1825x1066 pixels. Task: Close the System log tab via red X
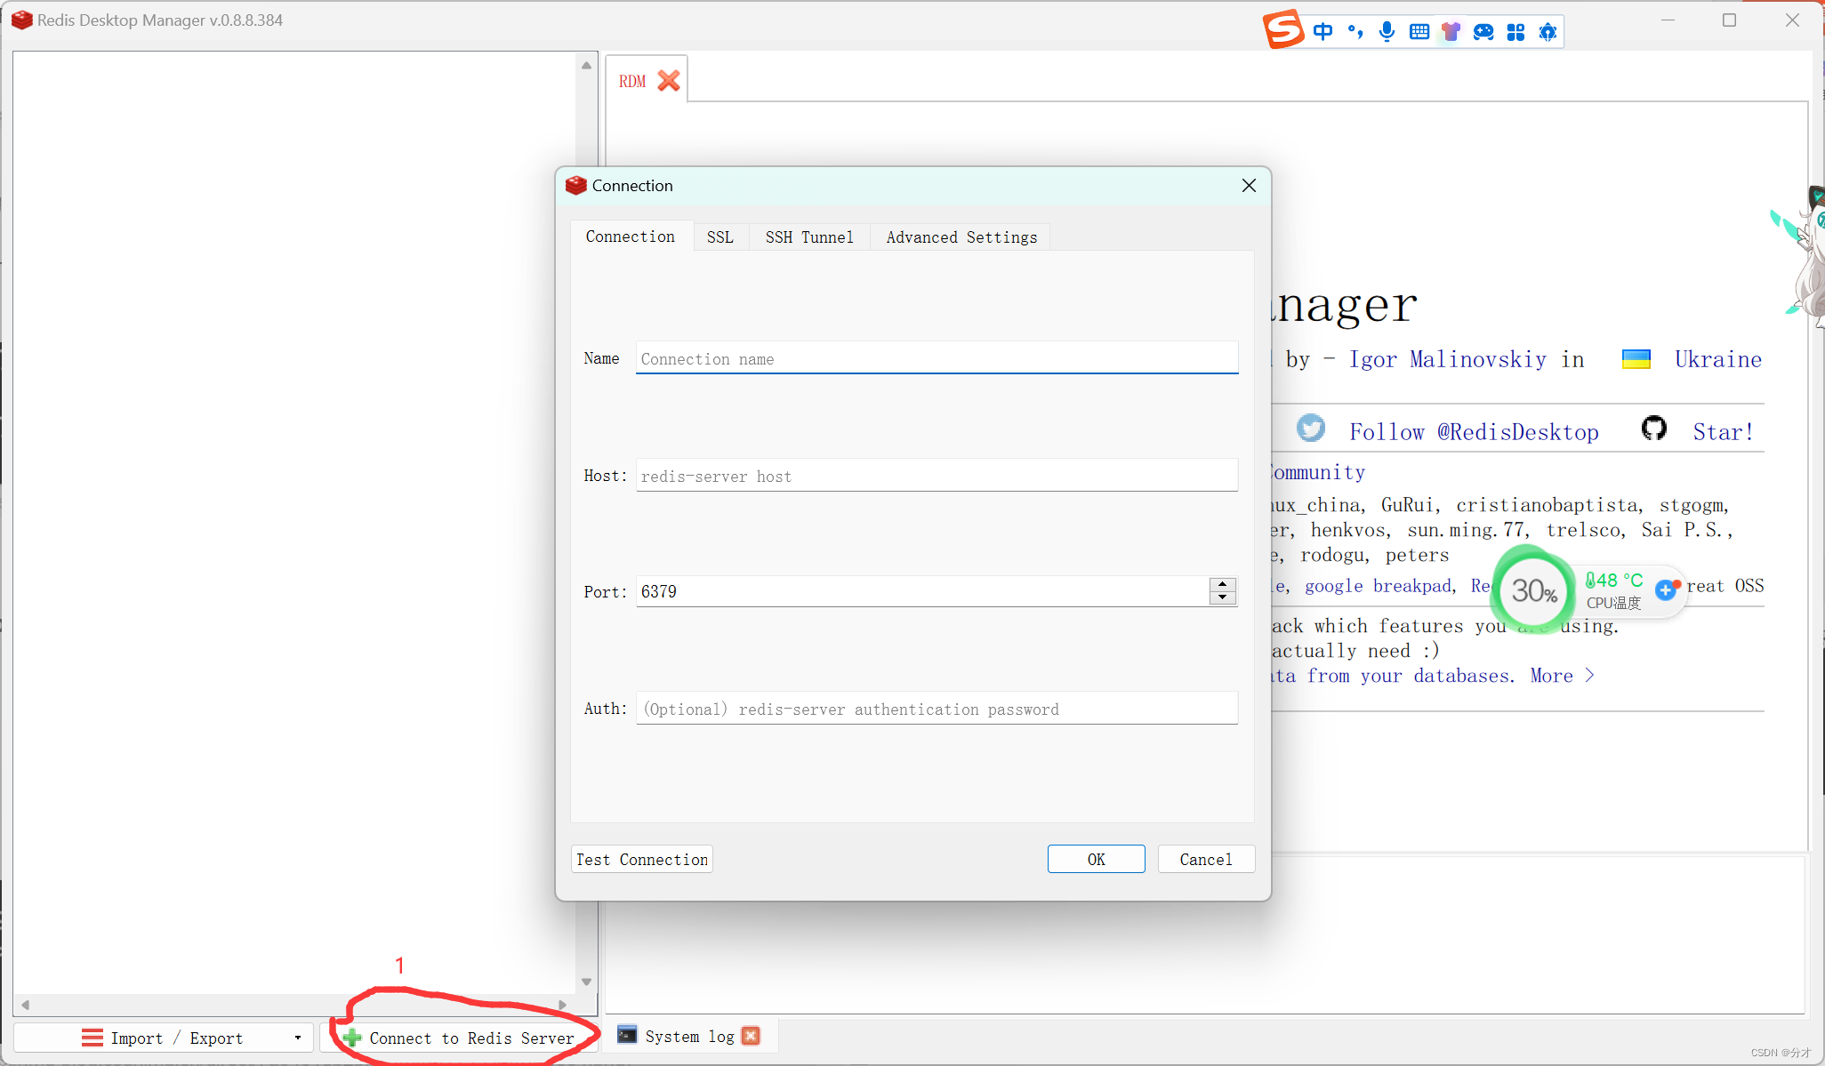pyautogui.click(x=752, y=1036)
